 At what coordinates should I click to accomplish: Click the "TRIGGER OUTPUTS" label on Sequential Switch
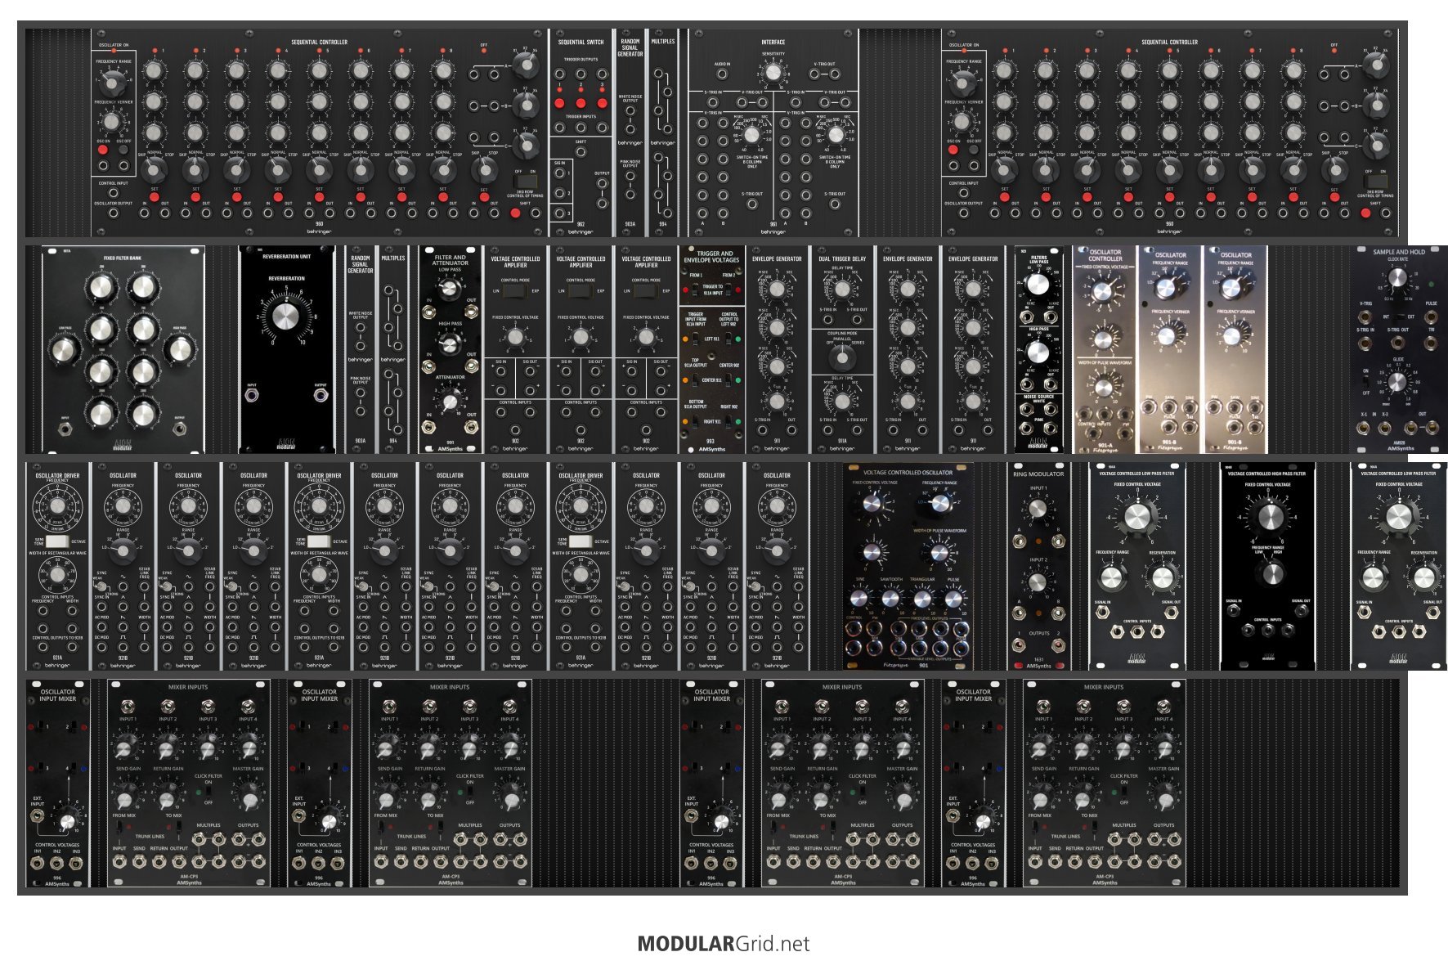(581, 60)
